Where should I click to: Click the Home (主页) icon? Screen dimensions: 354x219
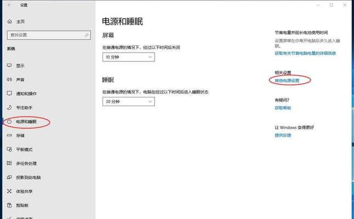9,21
